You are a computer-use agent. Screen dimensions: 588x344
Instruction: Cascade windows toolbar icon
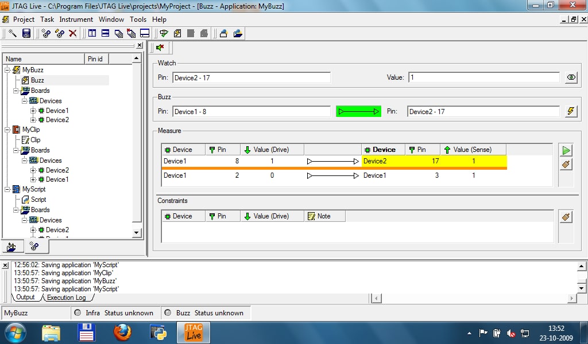click(x=118, y=33)
